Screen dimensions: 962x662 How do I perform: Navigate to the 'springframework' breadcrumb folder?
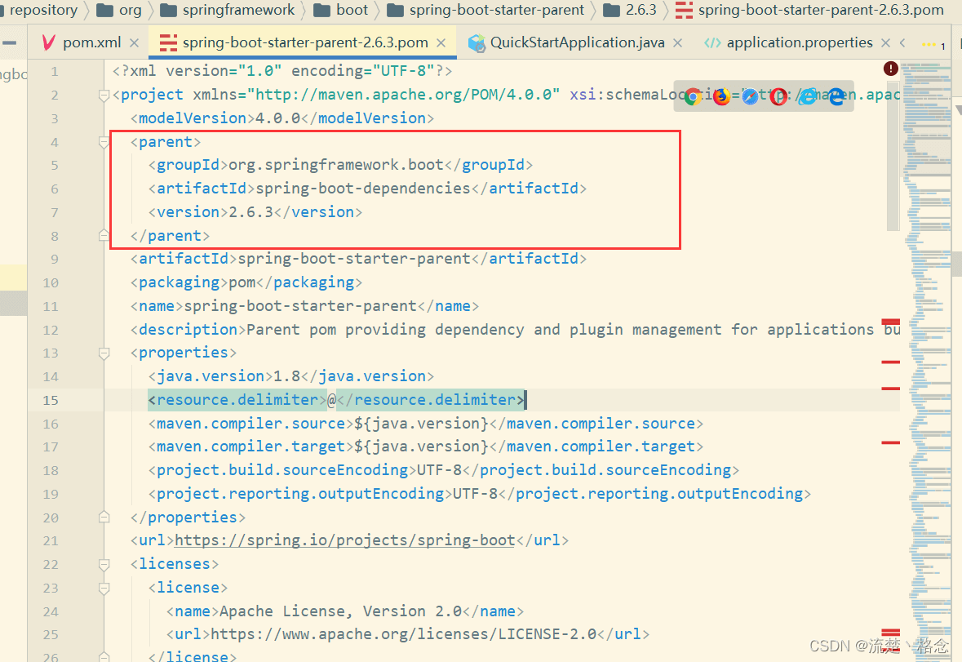(x=228, y=10)
